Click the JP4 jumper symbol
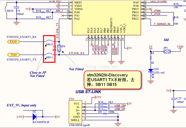This screenshot has height=128, width=186. [59, 48]
